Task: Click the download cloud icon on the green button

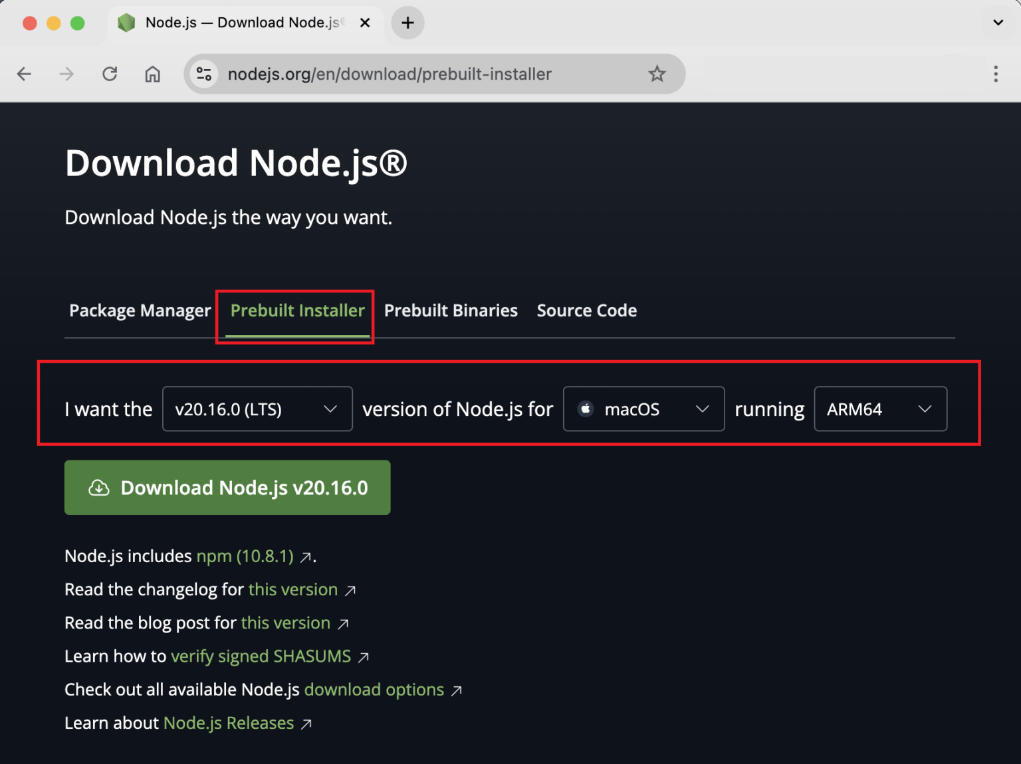Action: (x=98, y=487)
